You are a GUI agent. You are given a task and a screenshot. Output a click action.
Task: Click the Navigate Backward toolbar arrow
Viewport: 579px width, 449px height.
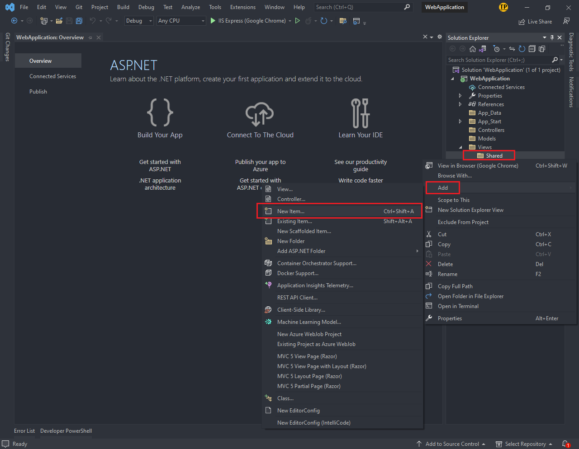14,21
